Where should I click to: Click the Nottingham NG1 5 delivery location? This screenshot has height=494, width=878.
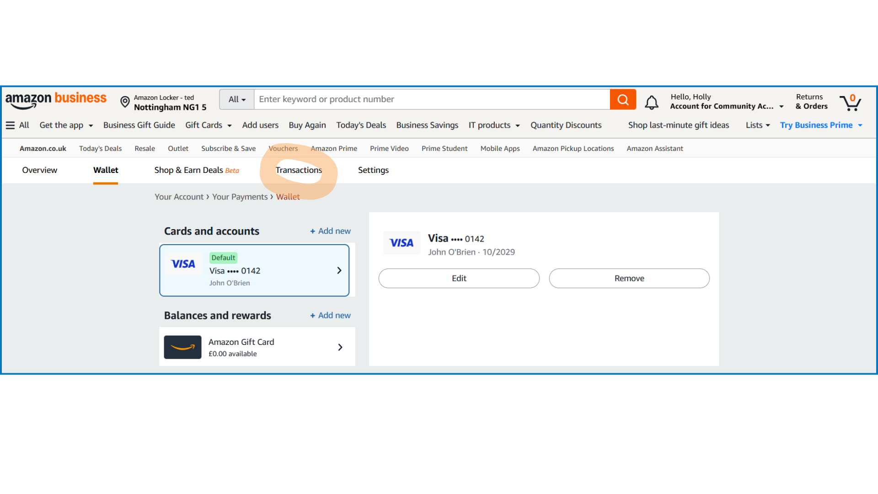click(x=170, y=107)
